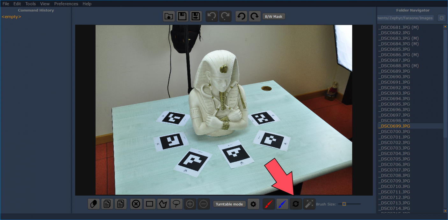Refresh the Folder Navigator path
Screen dimensions: 448x220
(x=441, y=18)
